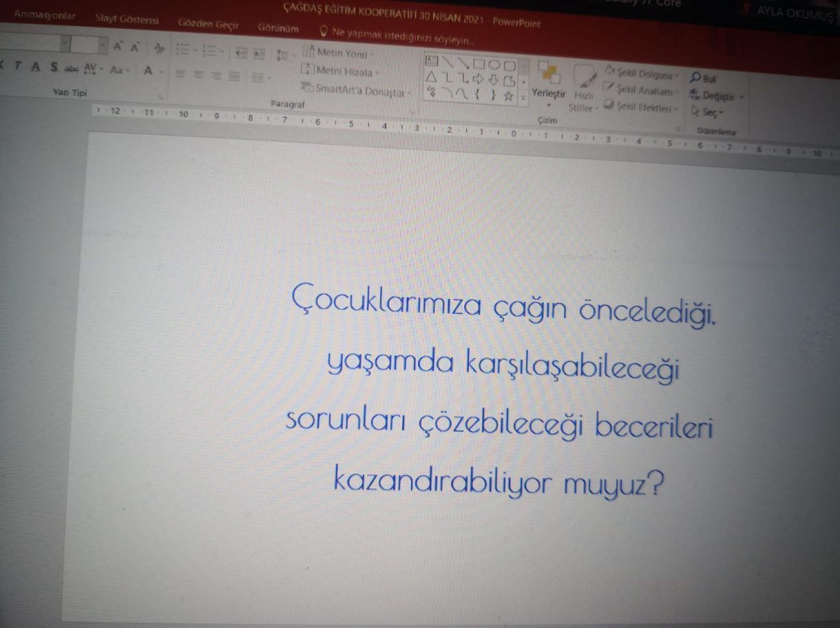The width and height of the screenshot is (840, 628).
Task: Apply the font color button
Action: (147, 71)
